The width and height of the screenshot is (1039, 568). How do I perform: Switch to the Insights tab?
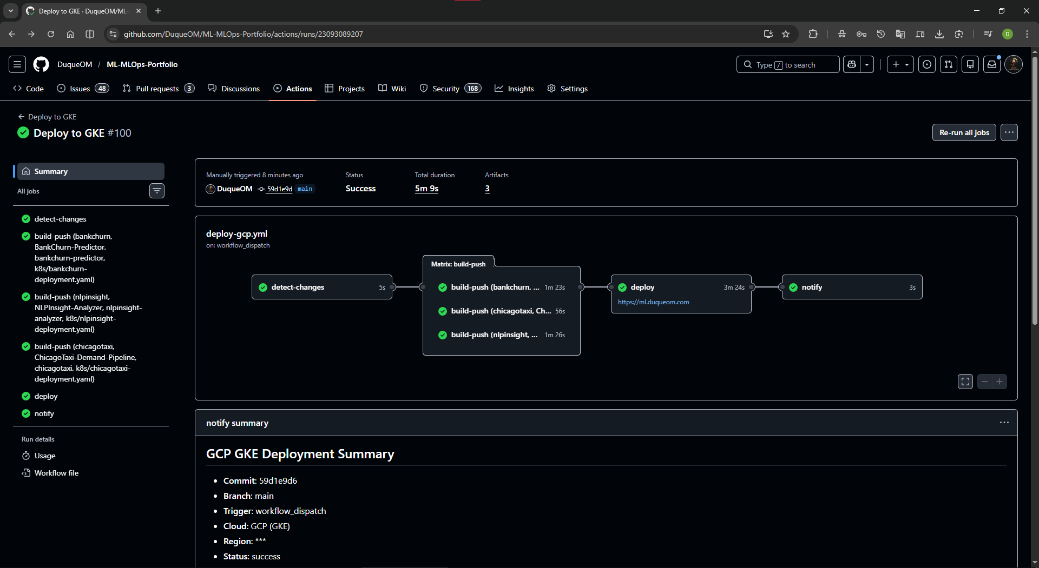point(514,89)
